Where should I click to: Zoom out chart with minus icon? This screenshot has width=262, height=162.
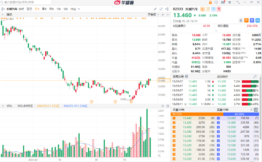168,15
